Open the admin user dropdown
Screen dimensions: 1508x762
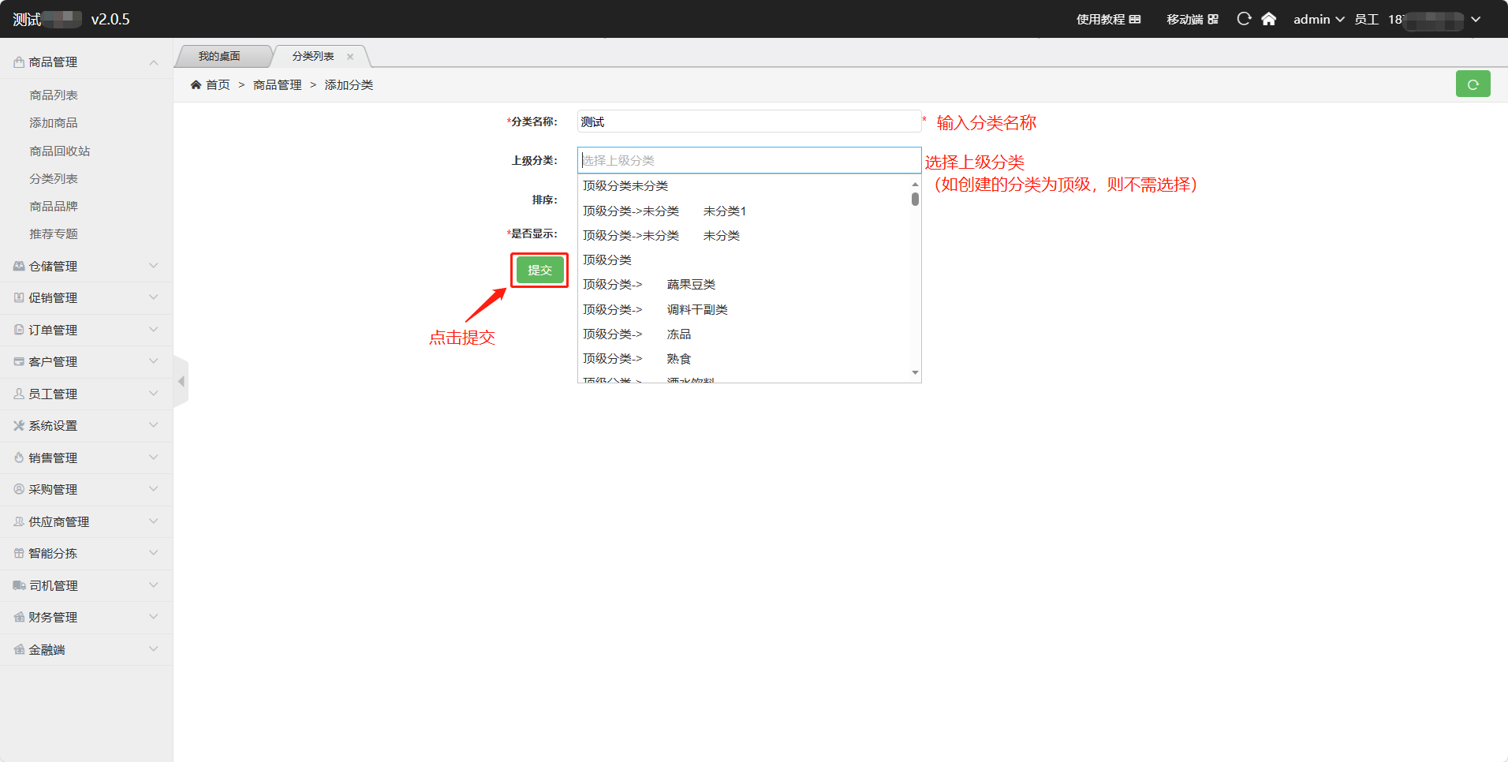tap(1318, 20)
